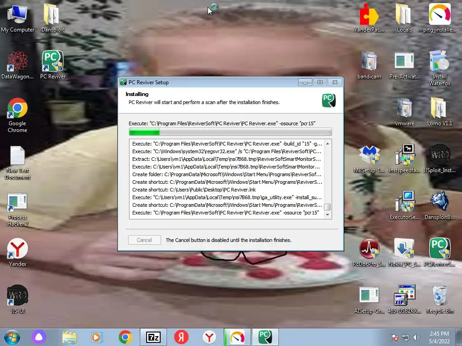Open My Computer desktop icon
462x346 pixels.
coord(18,18)
